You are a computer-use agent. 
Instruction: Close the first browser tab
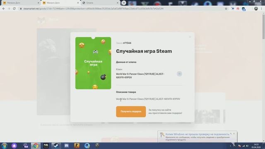click(x=39, y=3)
